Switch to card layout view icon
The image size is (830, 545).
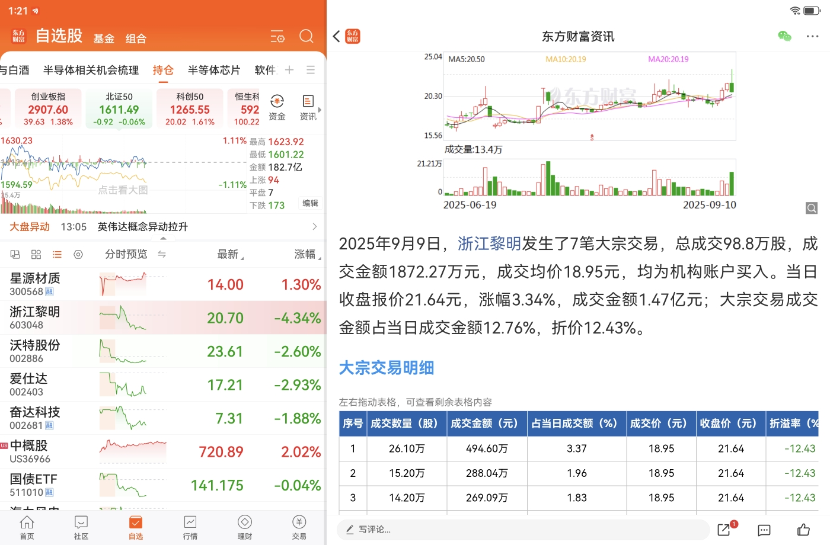click(x=15, y=254)
